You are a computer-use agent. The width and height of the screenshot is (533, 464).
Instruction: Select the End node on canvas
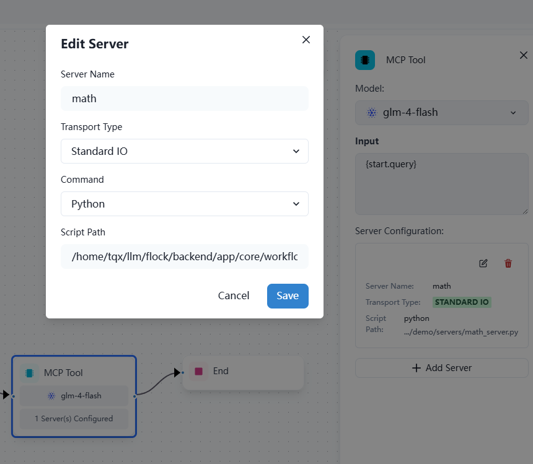(x=243, y=373)
